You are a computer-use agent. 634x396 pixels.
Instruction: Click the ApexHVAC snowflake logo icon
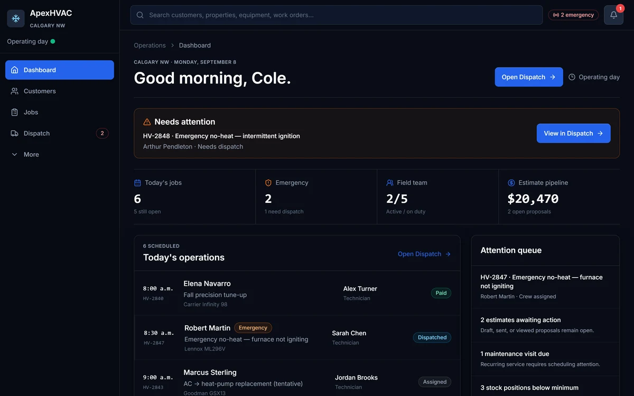click(16, 18)
